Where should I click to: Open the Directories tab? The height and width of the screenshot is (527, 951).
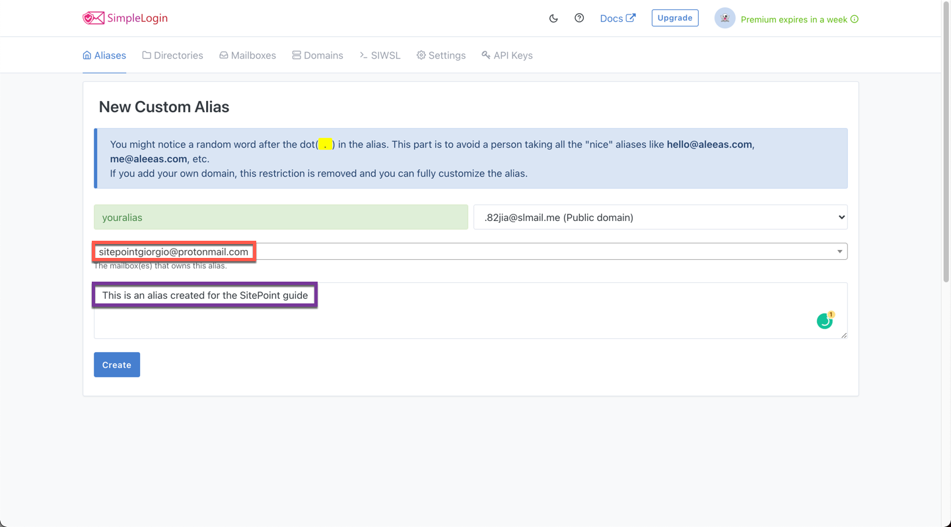pyautogui.click(x=173, y=55)
